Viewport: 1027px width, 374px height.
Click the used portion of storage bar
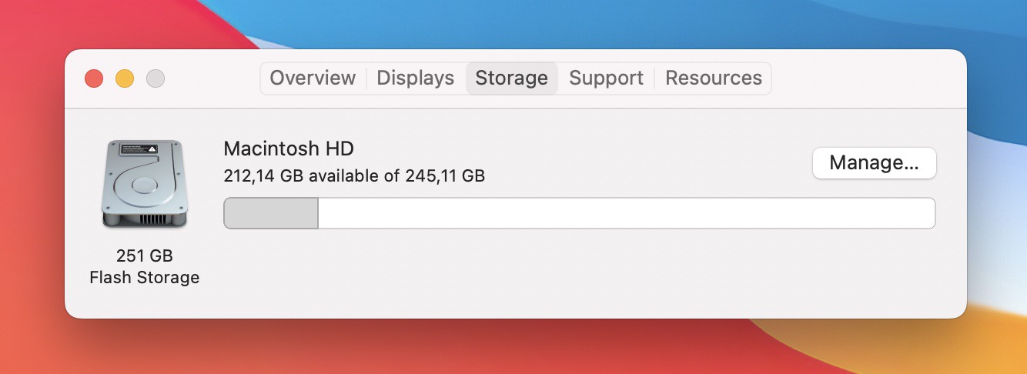point(271,213)
